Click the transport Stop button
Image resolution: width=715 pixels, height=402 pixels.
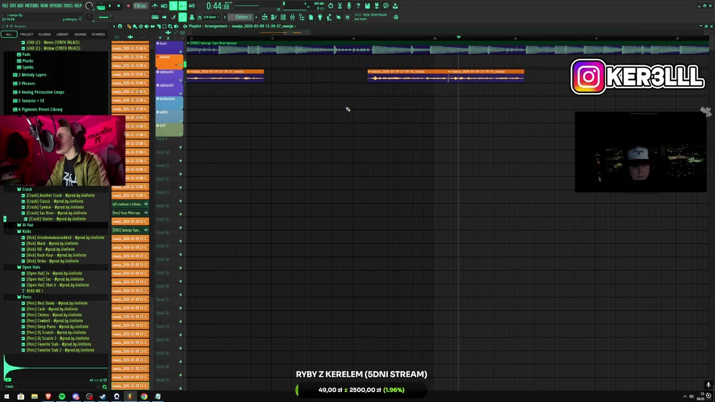(118, 6)
